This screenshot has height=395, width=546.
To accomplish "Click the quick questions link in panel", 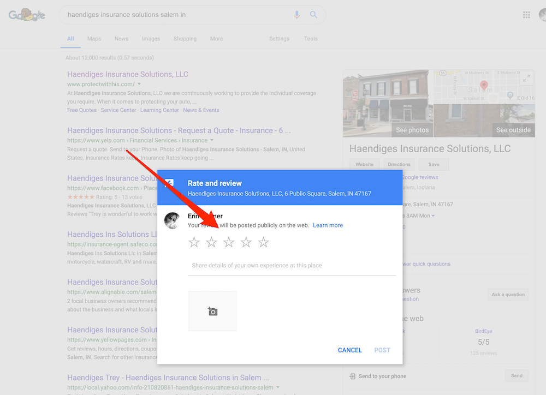I will [x=426, y=264].
